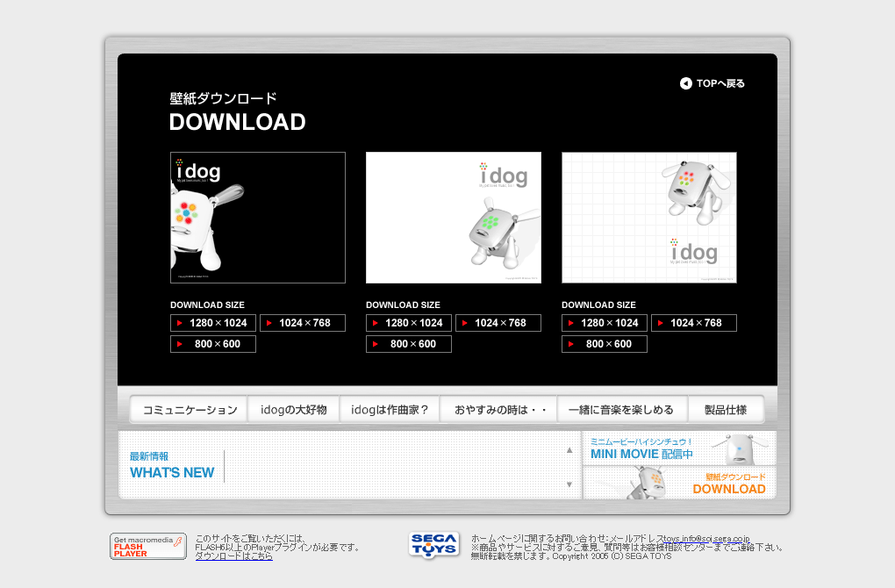Open the 製品仕様 tab
895x588 pixels.
tap(726, 409)
